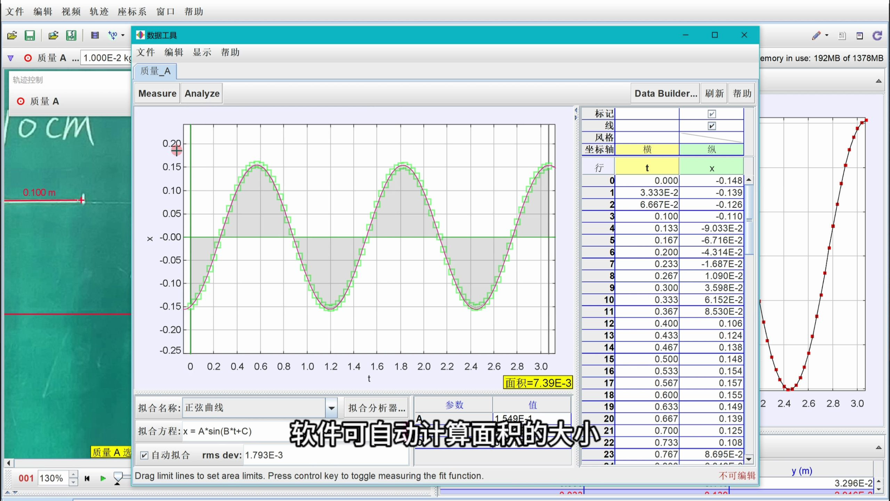Click the calibration tools icon
This screenshot has height=501, width=890.
112,35
